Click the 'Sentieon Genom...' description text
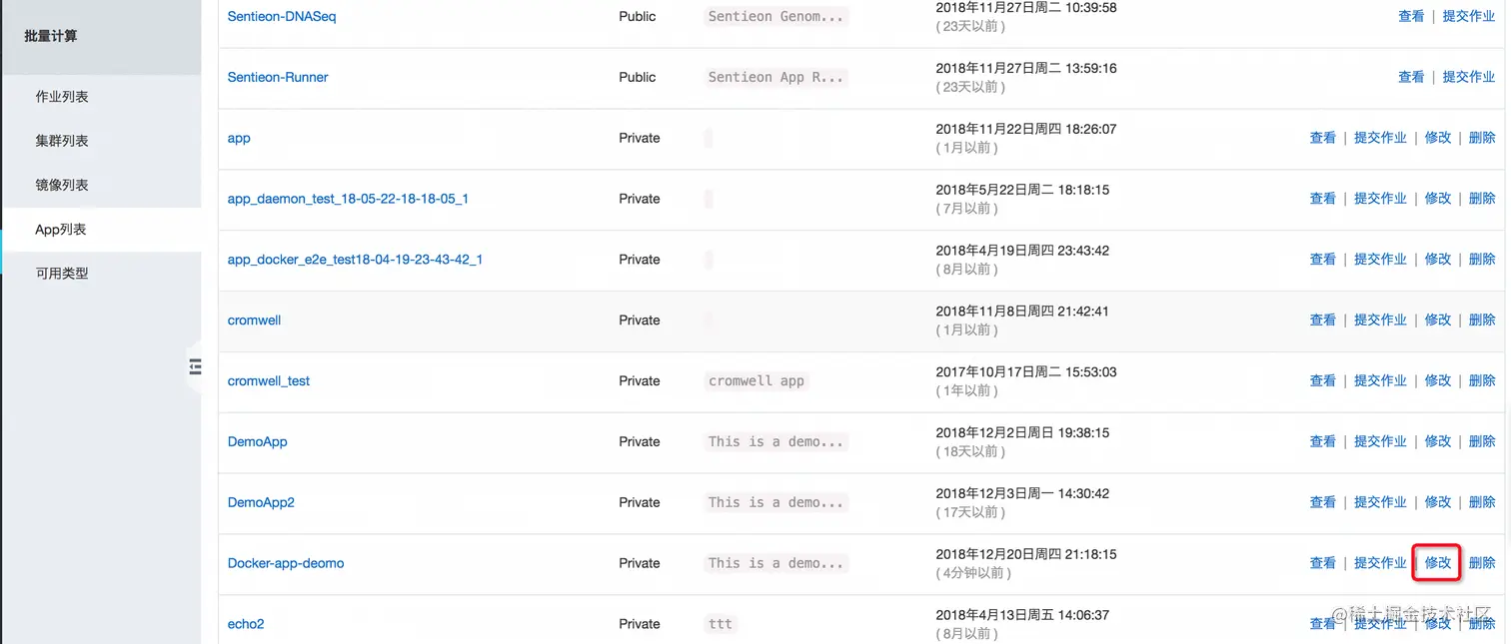Image resolution: width=1511 pixels, height=644 pixels. coord(776,16)
